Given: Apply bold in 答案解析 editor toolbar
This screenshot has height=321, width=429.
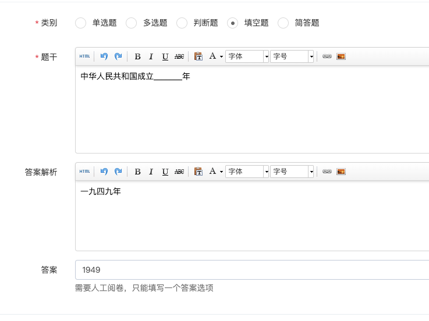Looking at the screenshot, I should [x=137, y=172].
